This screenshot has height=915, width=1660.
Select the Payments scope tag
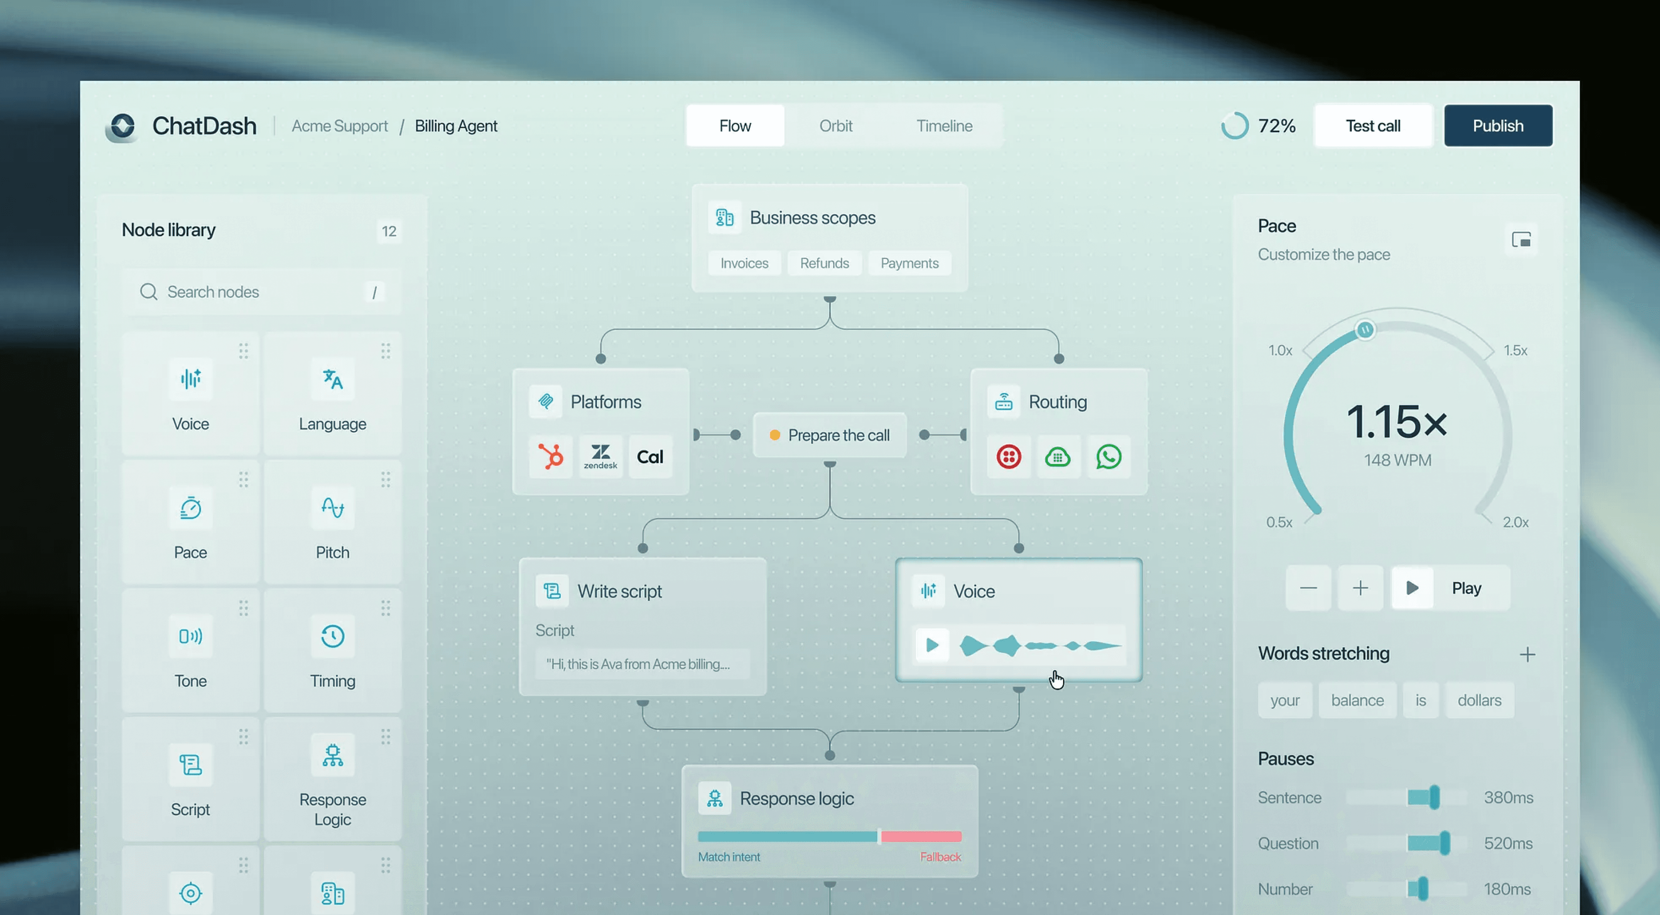click(909, 263)
